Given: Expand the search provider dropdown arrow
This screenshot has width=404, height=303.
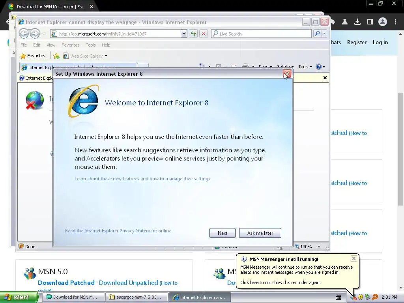Looking at the screenshot, I should [x=324, y=34].
